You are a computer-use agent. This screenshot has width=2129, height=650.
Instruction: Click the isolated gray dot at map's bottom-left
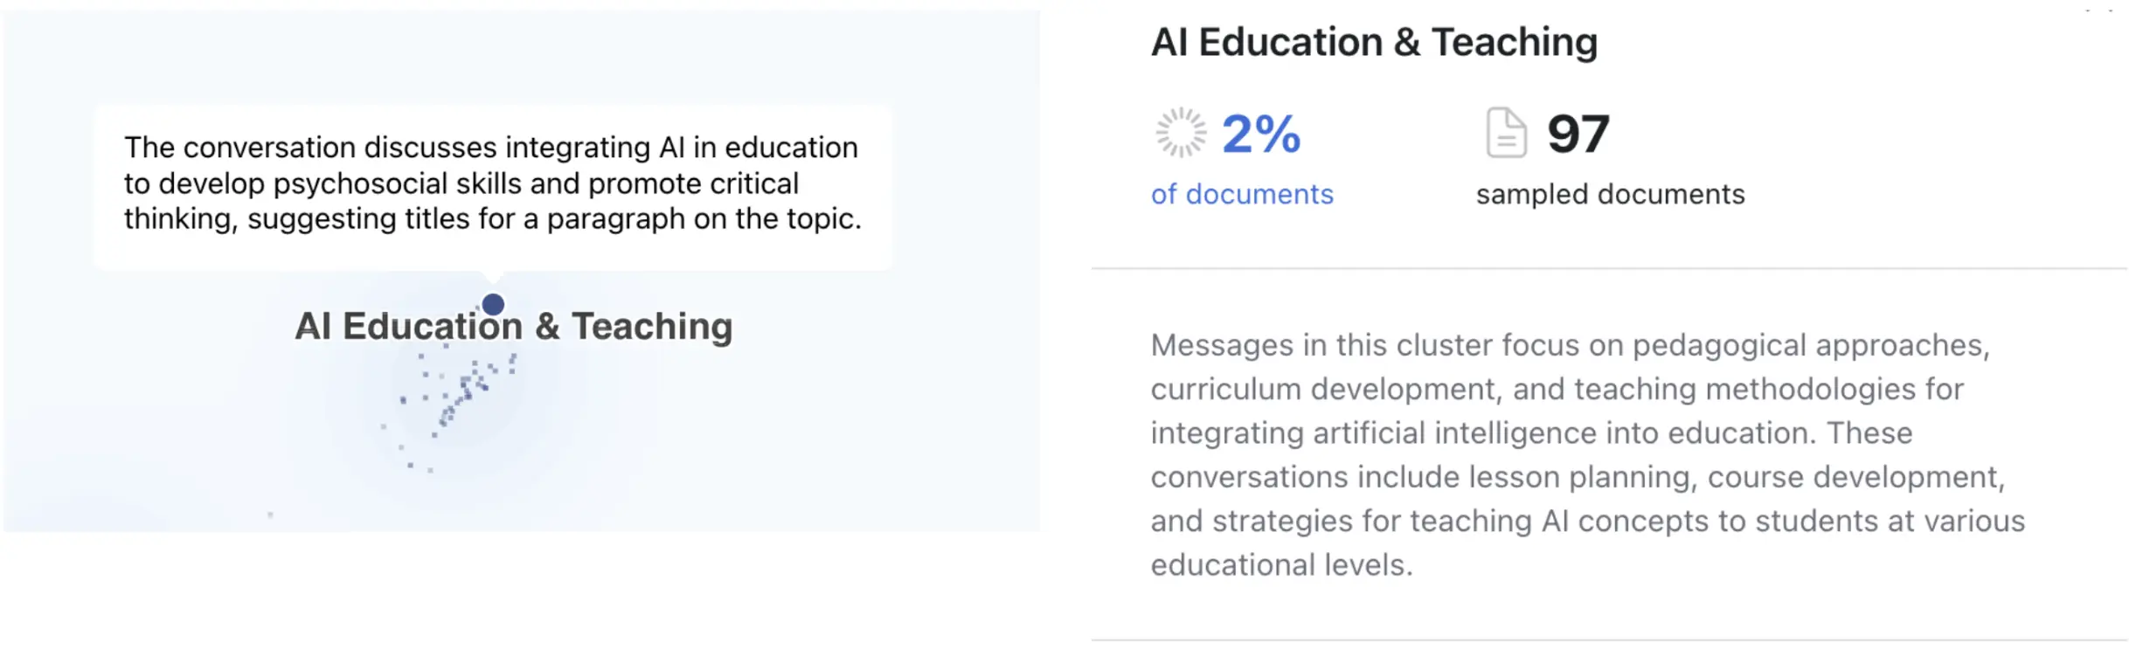270,515
